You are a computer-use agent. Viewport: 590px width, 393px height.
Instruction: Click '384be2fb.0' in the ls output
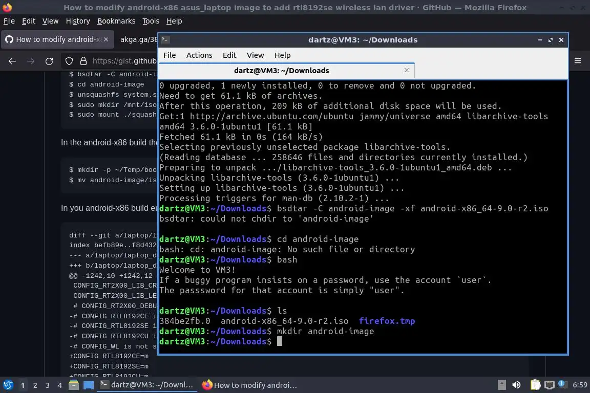pyautogui.click(x=185, y=321)
